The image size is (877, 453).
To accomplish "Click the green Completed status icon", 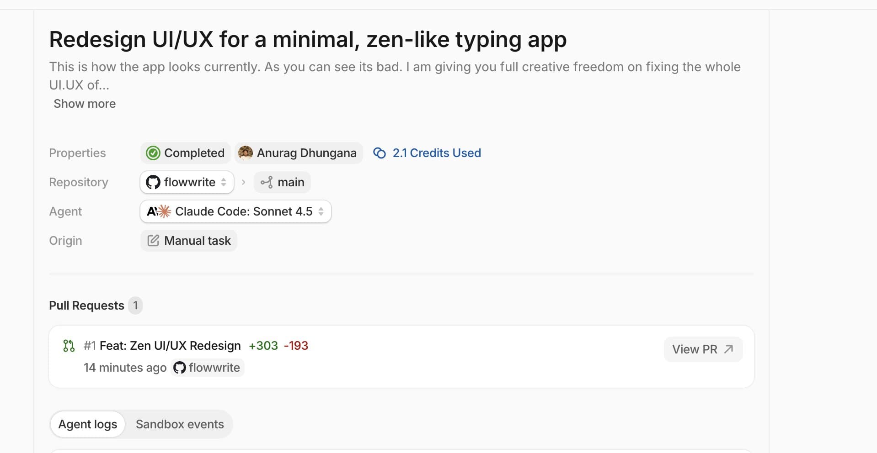I will [153, 153].
